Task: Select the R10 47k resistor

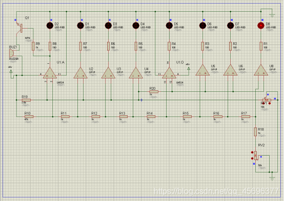Action: pyautogui.click(x=29, y=117)
